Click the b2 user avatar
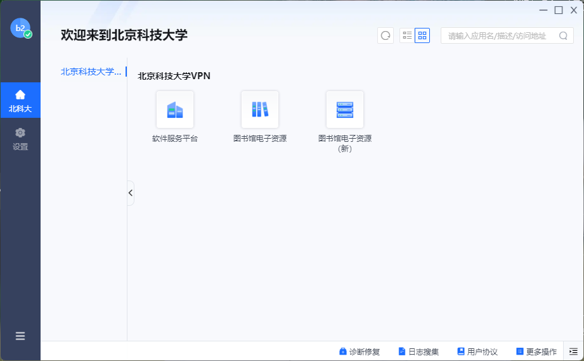This screenshot has width=584, height=361. click(x=20, y=28)
